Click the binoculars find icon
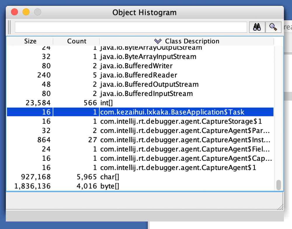The image size is (292, 229). (x=257, y=27)
